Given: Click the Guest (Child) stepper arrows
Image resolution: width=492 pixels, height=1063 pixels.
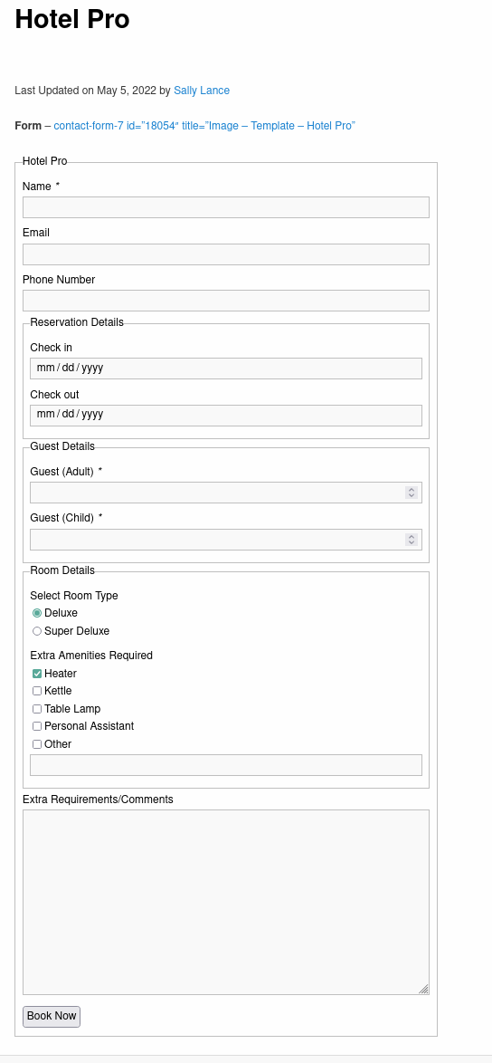Looking at the screenshot, I should (412, 540).
